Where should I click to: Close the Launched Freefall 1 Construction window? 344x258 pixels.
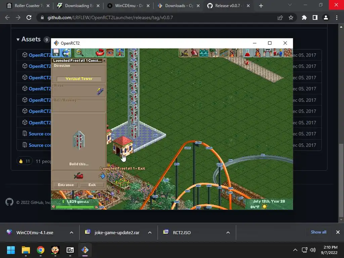pyautogui.click(x=104, y=61)
